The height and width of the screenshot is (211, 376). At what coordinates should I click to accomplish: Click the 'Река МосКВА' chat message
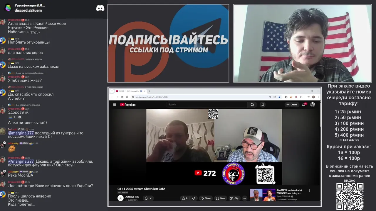click(21, 175)
